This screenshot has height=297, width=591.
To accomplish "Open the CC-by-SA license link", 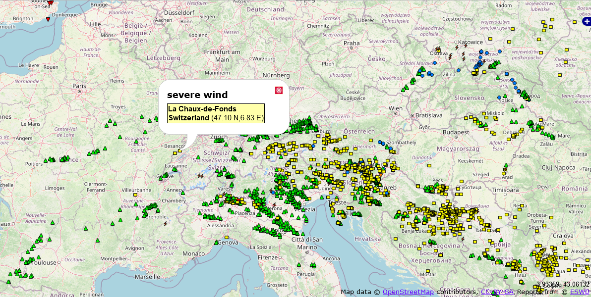I will (497, 292).
